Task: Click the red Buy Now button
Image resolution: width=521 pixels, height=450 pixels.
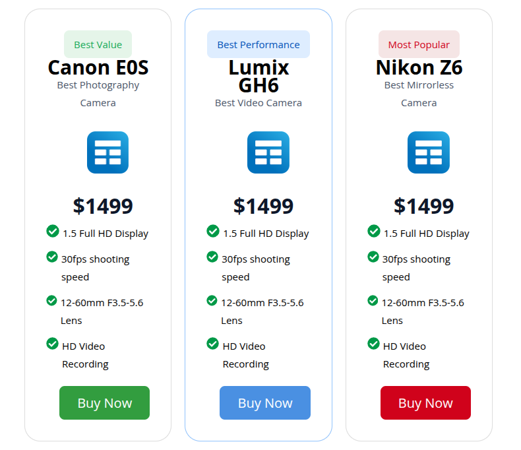Action: click(x=425, y=402)
